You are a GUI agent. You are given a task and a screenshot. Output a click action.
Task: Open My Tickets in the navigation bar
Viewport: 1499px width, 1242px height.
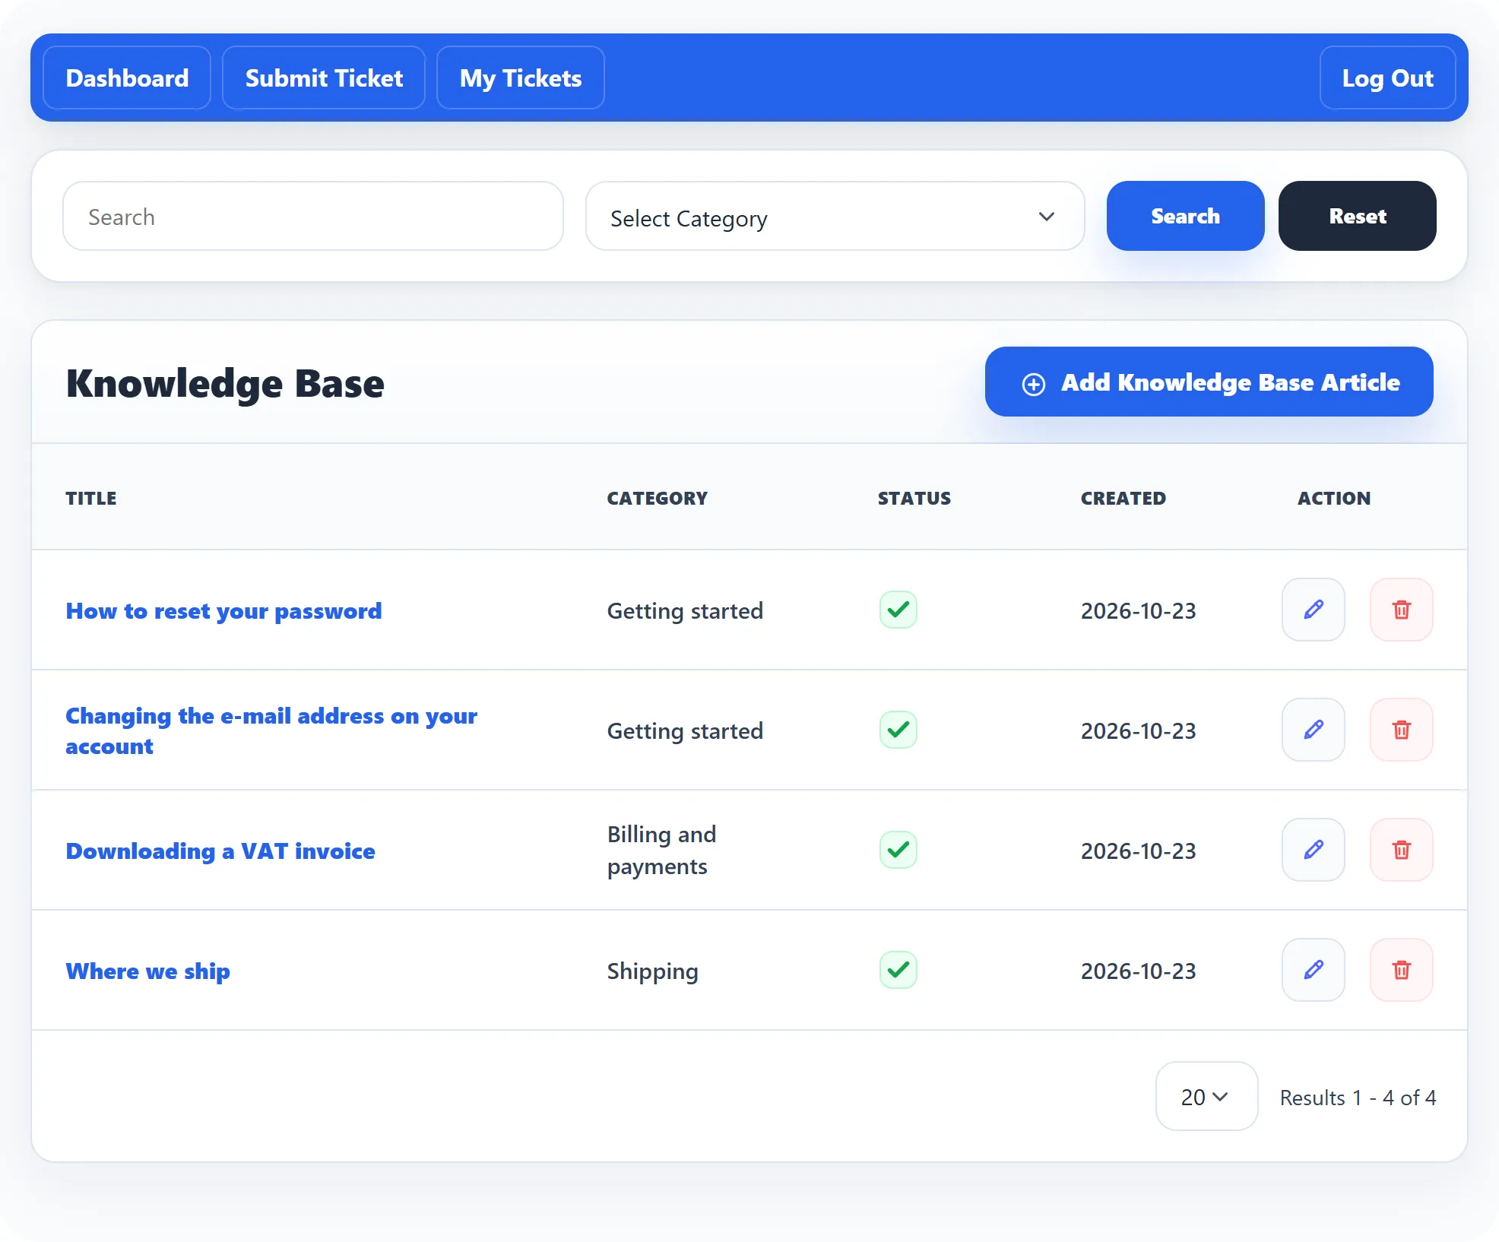click(521, 78)
